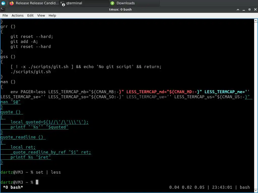Screen dimensions: 258x193
Task: Click the 'grr ()' function name
Action: point(8,27)
